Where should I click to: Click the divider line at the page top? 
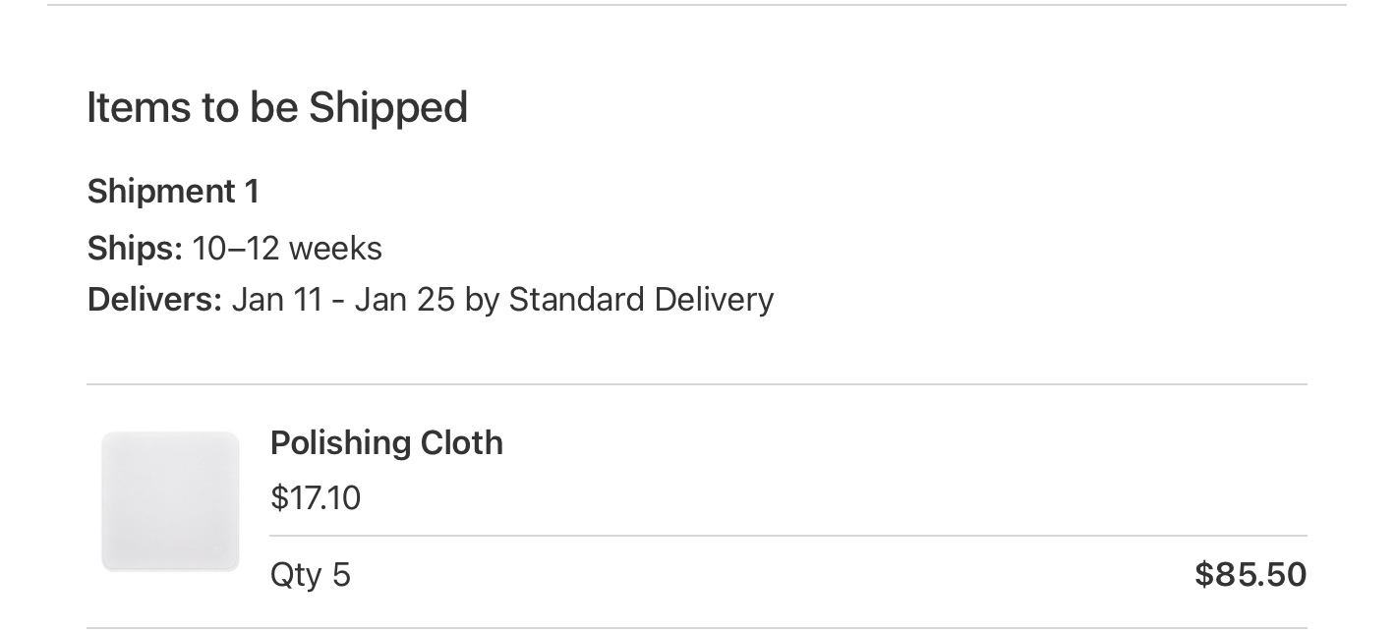click(696, 5)
